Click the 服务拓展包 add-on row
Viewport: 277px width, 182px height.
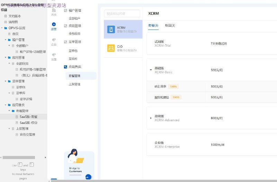point(212,97)
